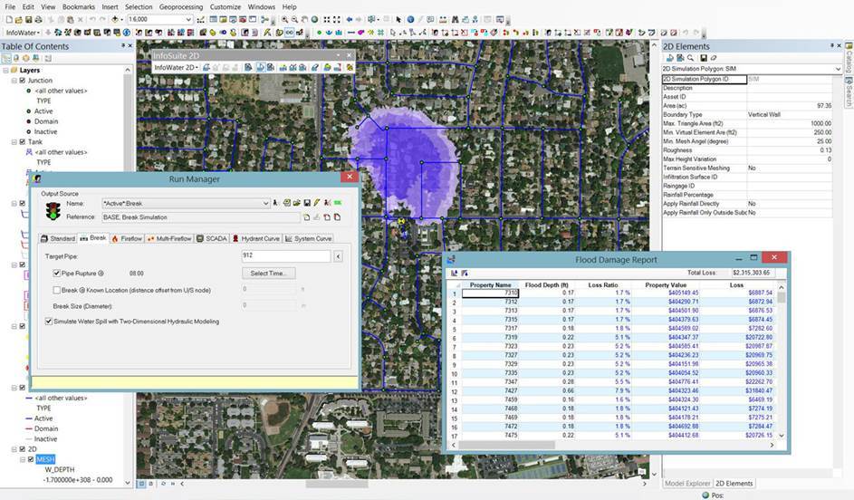Click the Target Pipe 912 input field
Viewport: 854px width, 500px height.
pos(286,255)
